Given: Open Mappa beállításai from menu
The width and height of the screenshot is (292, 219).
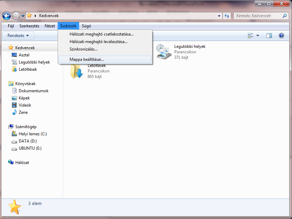Looking at the screenshot, I should pos(105,59).
